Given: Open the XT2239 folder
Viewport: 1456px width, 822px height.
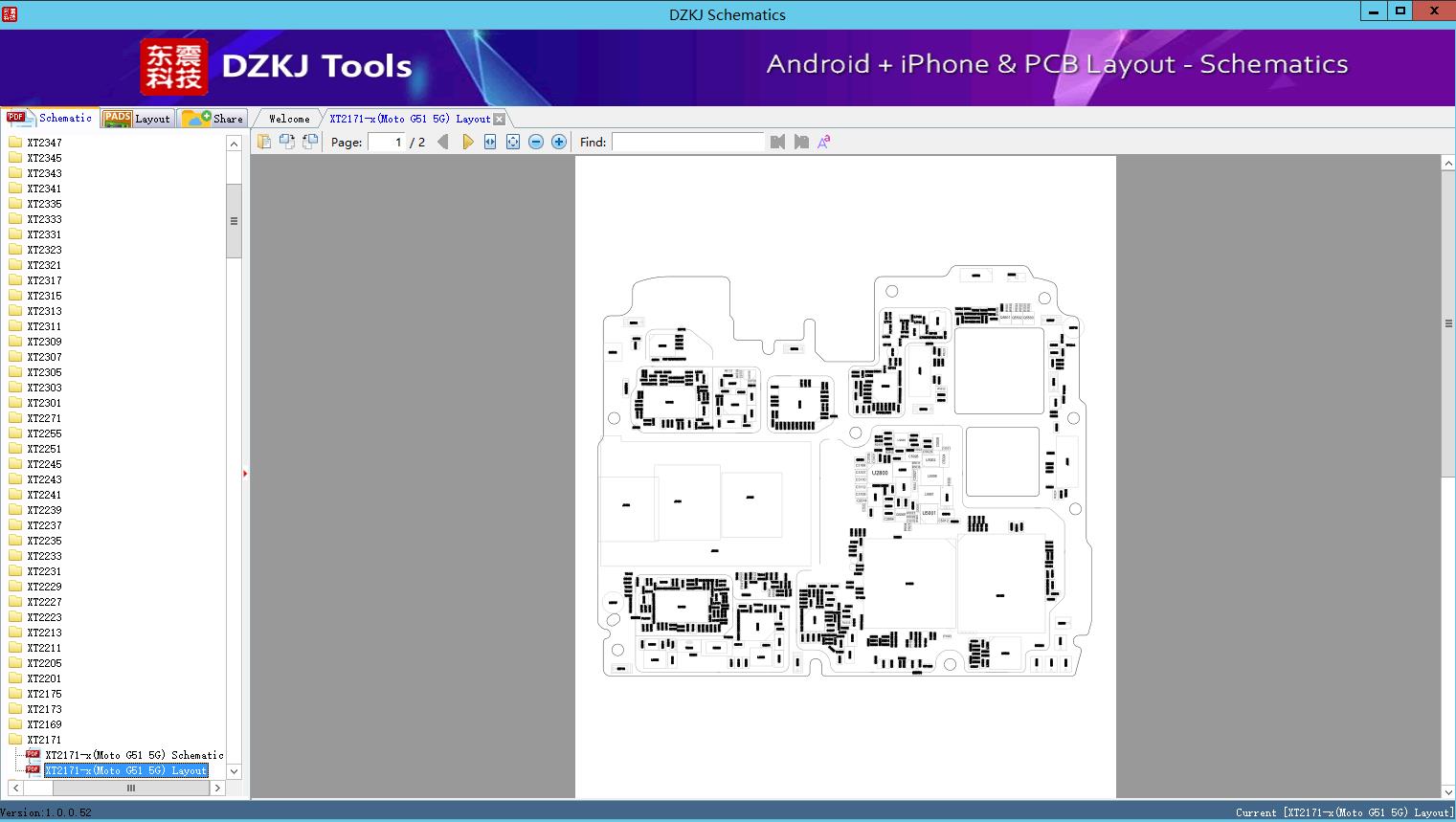Looking at the screenshot, I should (35, 510).
